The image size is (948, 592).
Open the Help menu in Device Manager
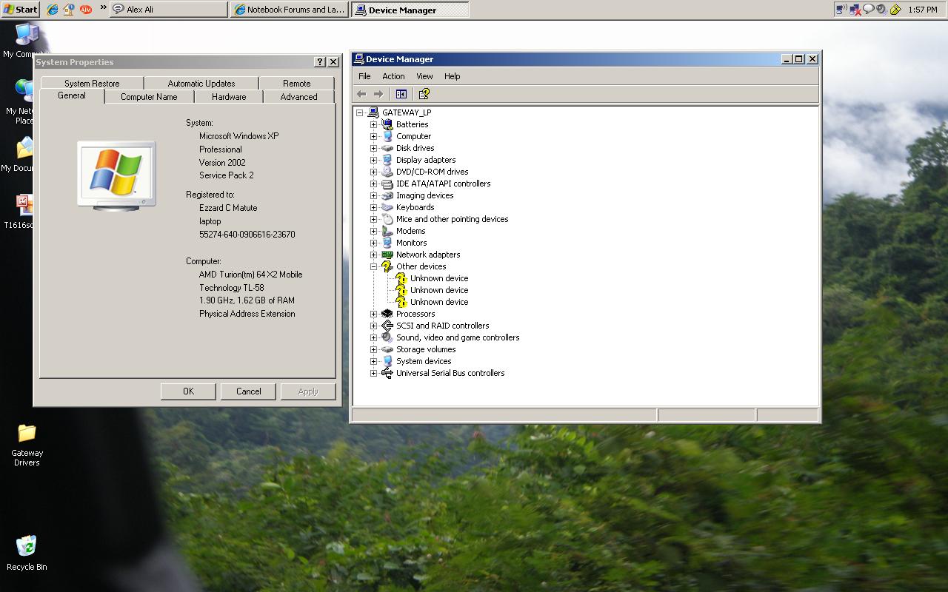click(452, 76)
